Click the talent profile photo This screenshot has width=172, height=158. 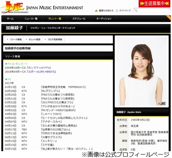pyautogui.click(x=142, y=71)
